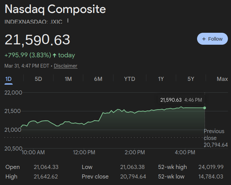The image size is (231, 185).
Task: Click the High value 21,642.62
Action: [46, 176]
